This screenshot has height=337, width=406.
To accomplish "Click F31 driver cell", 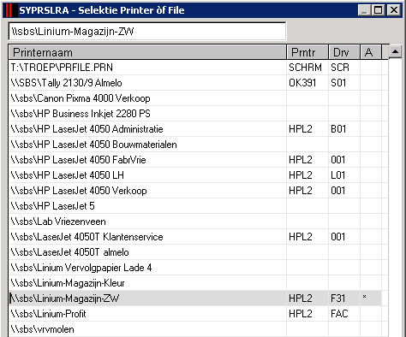I will [x=344, y=299].
